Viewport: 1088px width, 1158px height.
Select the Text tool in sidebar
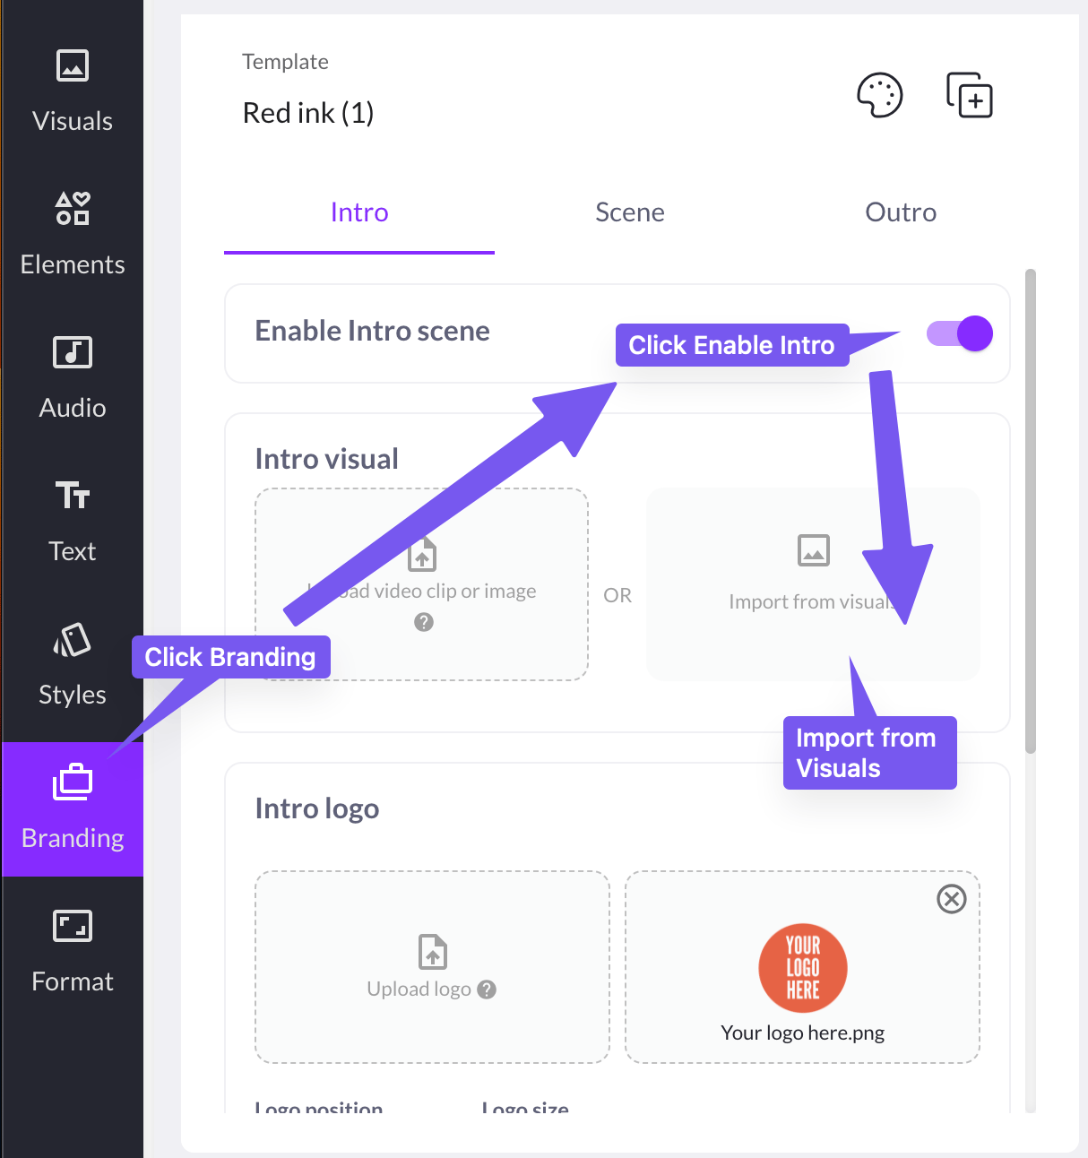tap(72, 521)
